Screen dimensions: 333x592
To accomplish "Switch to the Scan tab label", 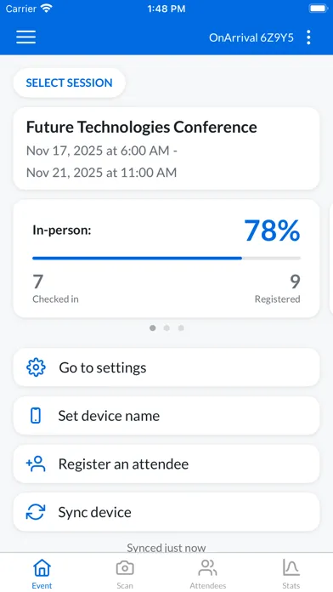I will [125, 585].
